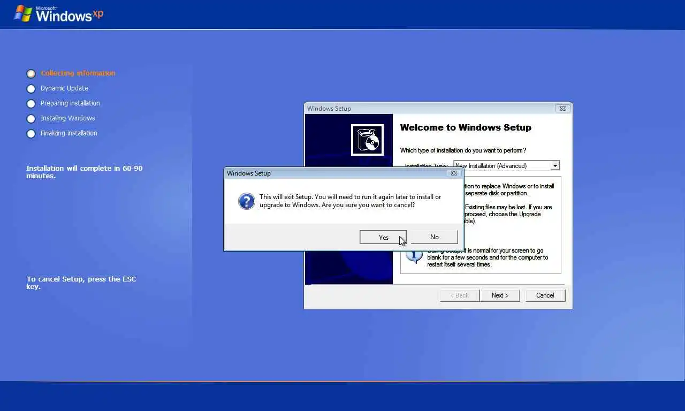Close the cancel confirmation dialog
The image size is (685, 411).
[x=454, y=173]
